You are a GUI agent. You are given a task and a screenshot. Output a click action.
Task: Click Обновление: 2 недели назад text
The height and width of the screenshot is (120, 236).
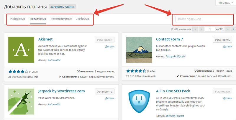(x=213, y=71)
